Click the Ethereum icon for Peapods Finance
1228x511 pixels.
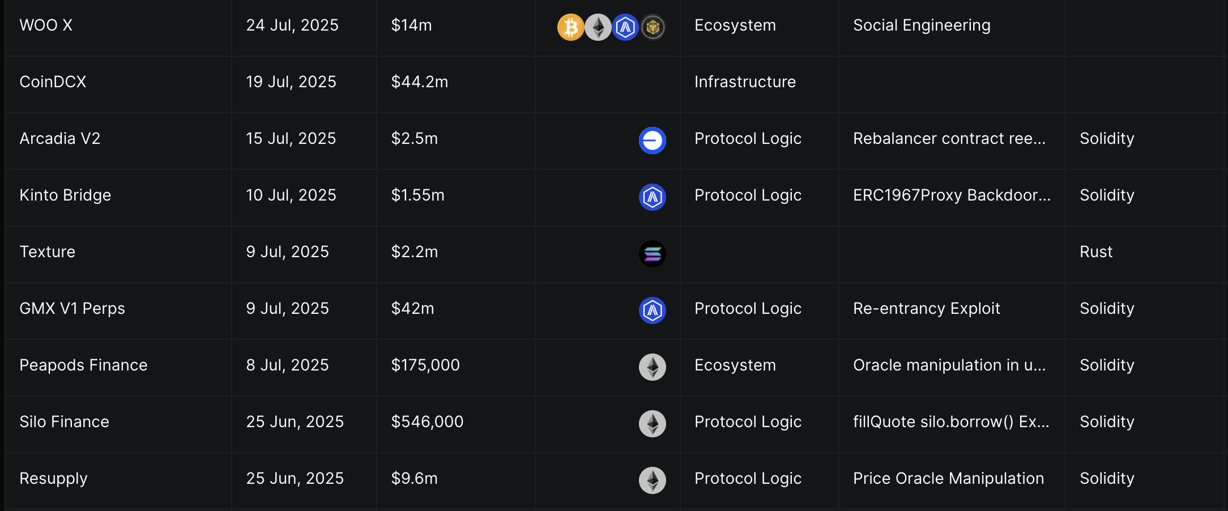652,367
